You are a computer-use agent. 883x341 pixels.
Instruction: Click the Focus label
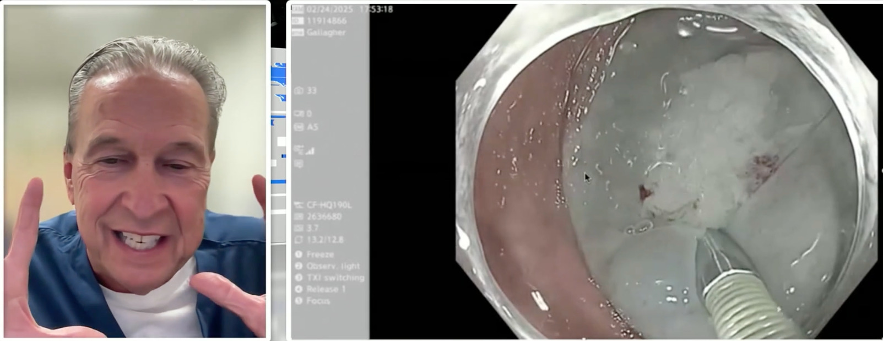318,301
